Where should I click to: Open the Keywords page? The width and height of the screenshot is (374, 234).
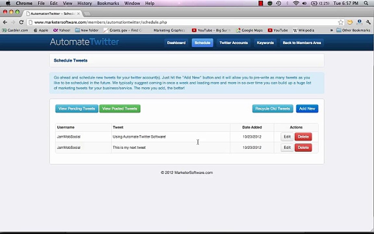[x=265, y=43]
